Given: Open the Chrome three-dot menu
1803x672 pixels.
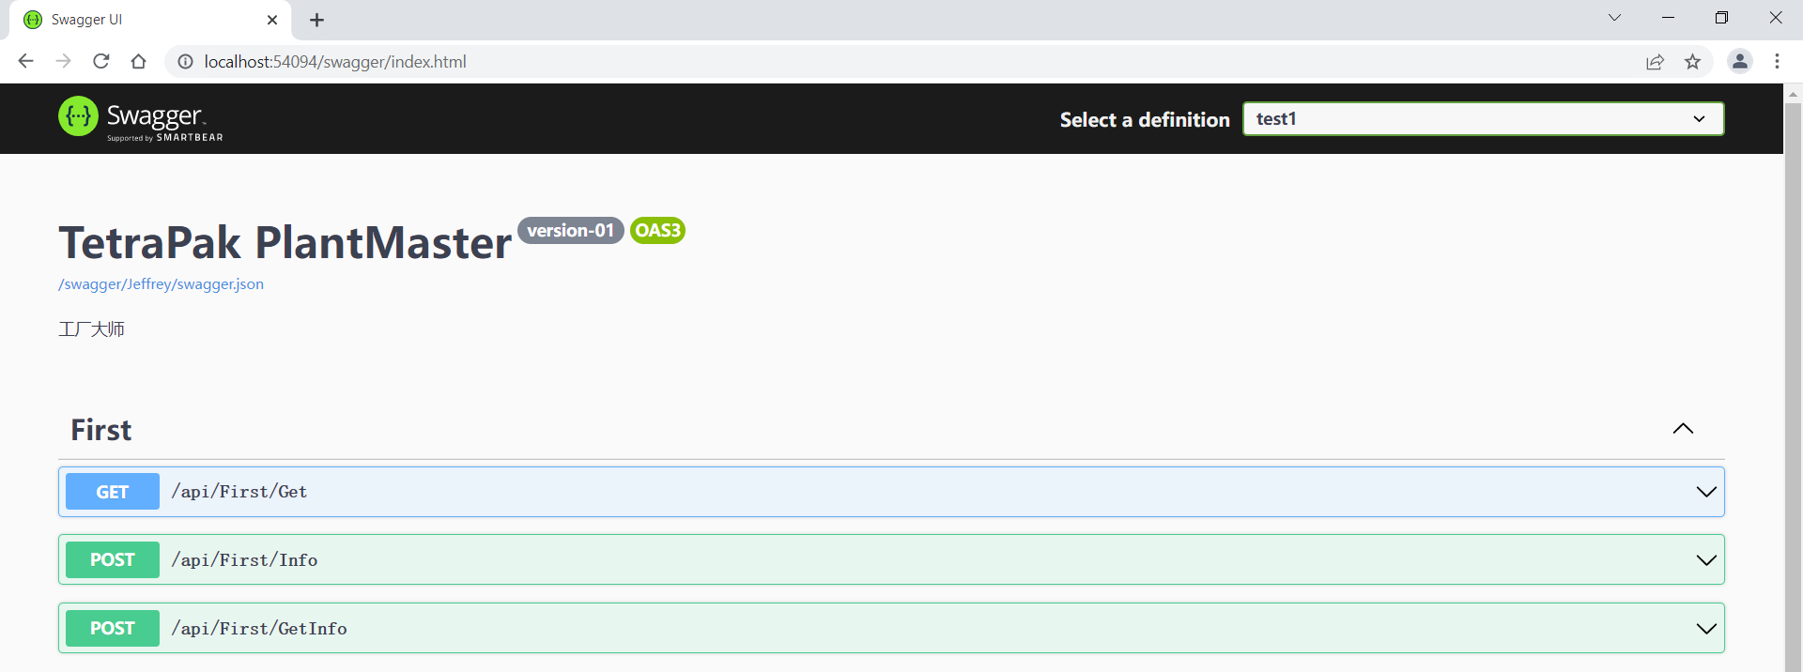Looking at the screenshot, I should [x=1777, y=61].
